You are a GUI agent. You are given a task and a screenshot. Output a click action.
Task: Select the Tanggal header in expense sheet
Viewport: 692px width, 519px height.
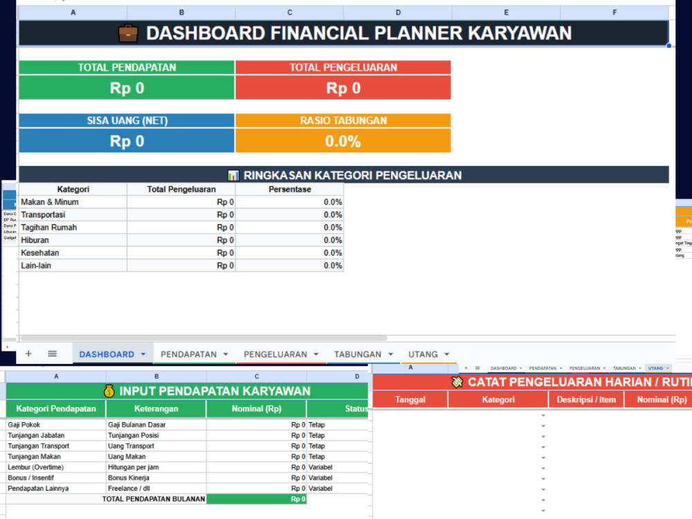[410, 399]
